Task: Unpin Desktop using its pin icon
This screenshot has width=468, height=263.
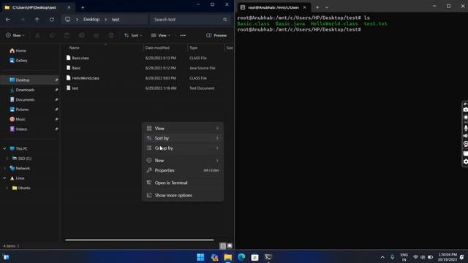Action: 56,80
